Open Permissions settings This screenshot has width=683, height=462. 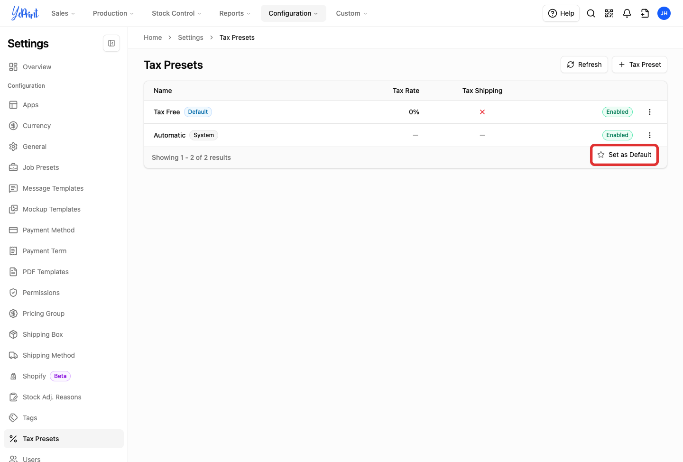click(x=64, y=293)
